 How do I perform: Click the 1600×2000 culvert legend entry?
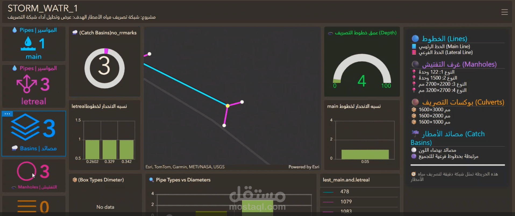click(x=434, y=116)
